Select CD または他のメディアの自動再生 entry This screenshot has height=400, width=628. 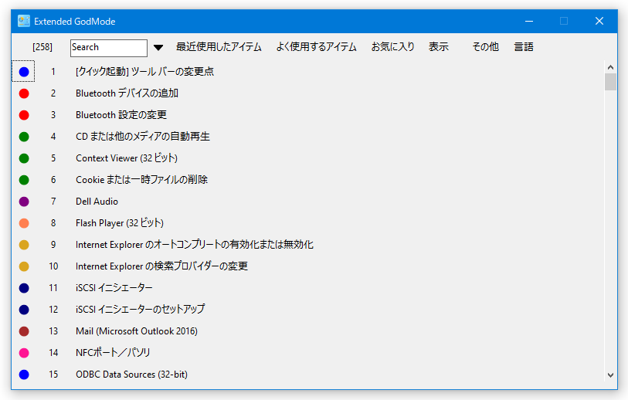pyautogui.click(x=143, y=137)
